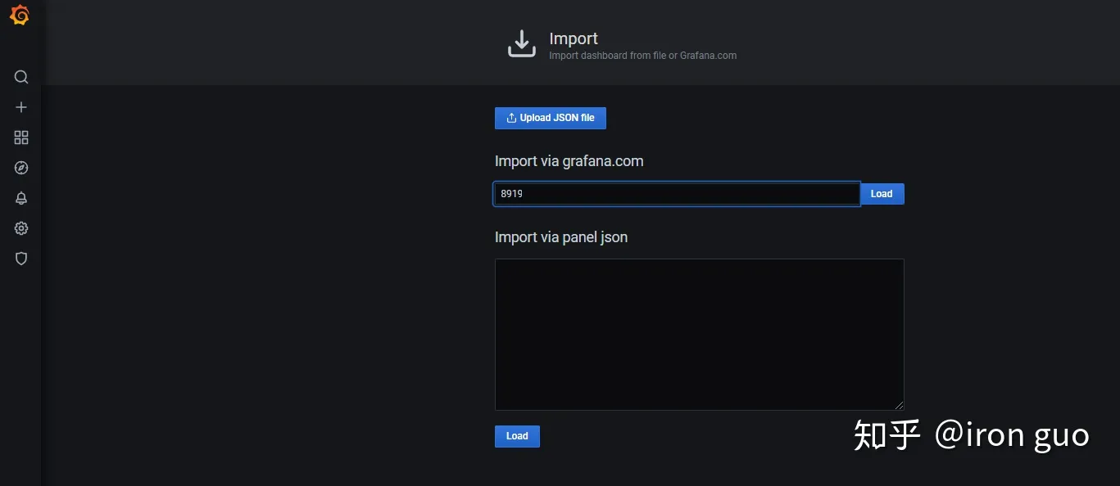Click the Grafana logo home icon
Screen dimensions: 1120x486
pos(20,15)
